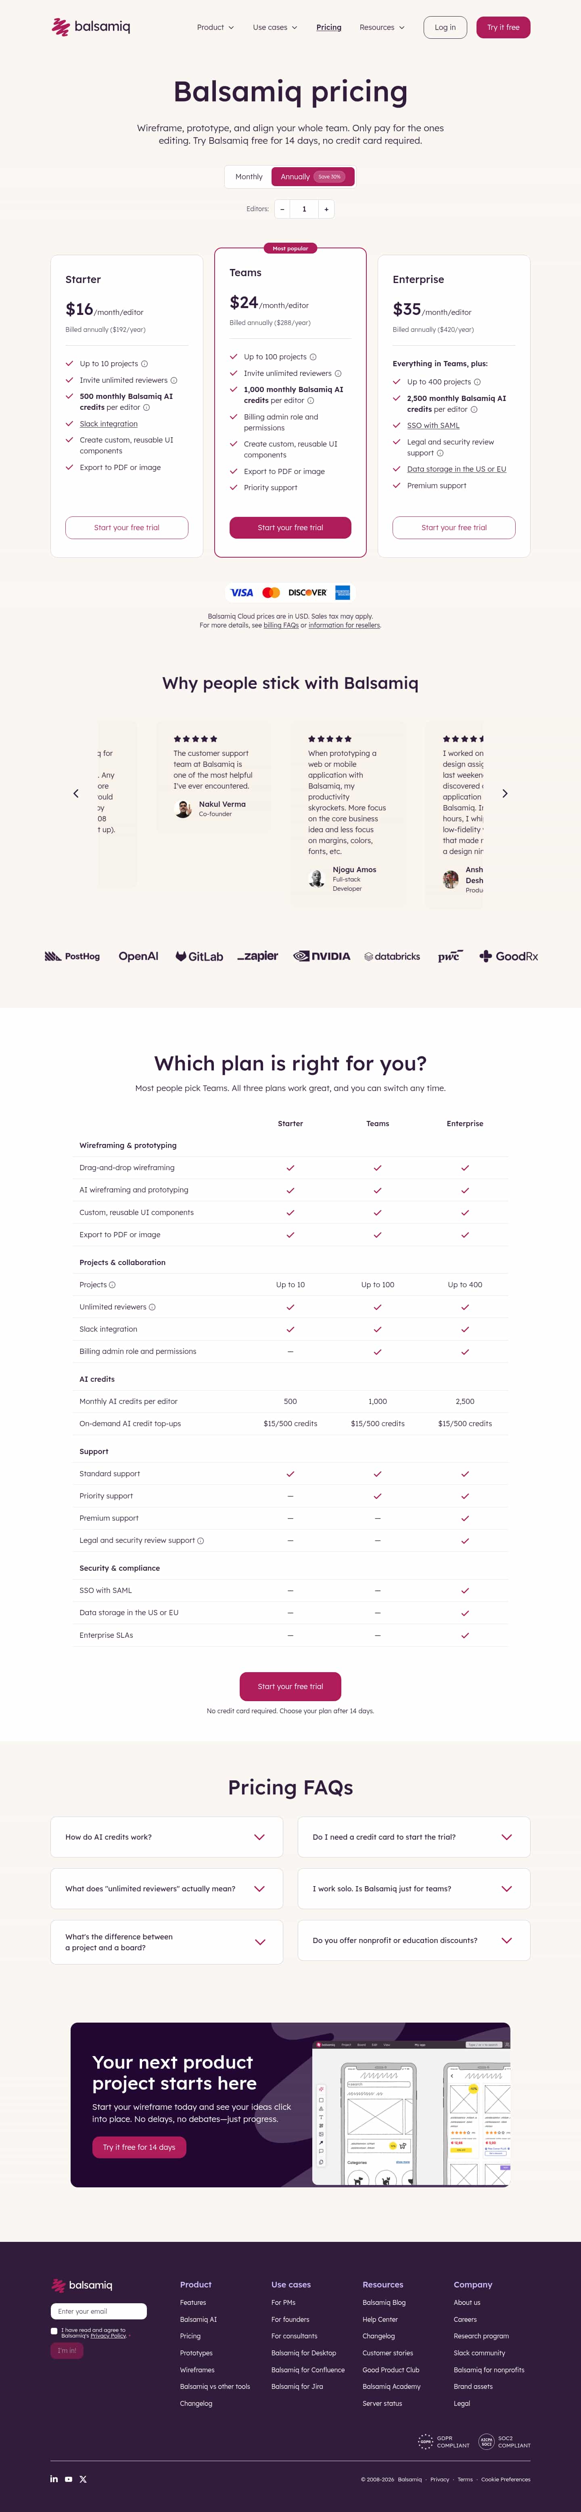Screen dimensions: 581x2512
Task: Increase editors count with plus button
Action: click(326, 209)
